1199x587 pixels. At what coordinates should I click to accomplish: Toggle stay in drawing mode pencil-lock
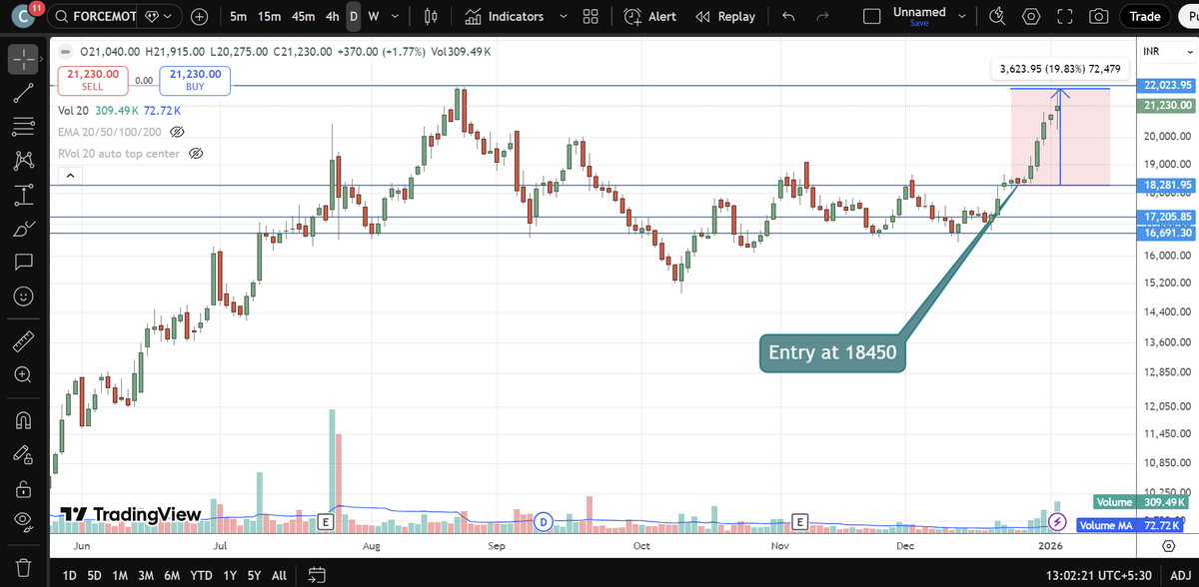23,454
